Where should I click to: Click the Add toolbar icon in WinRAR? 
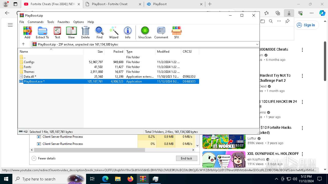[27, 32]
